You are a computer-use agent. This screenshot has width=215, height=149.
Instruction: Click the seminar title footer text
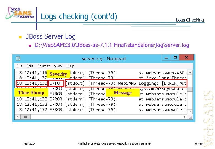114,144
